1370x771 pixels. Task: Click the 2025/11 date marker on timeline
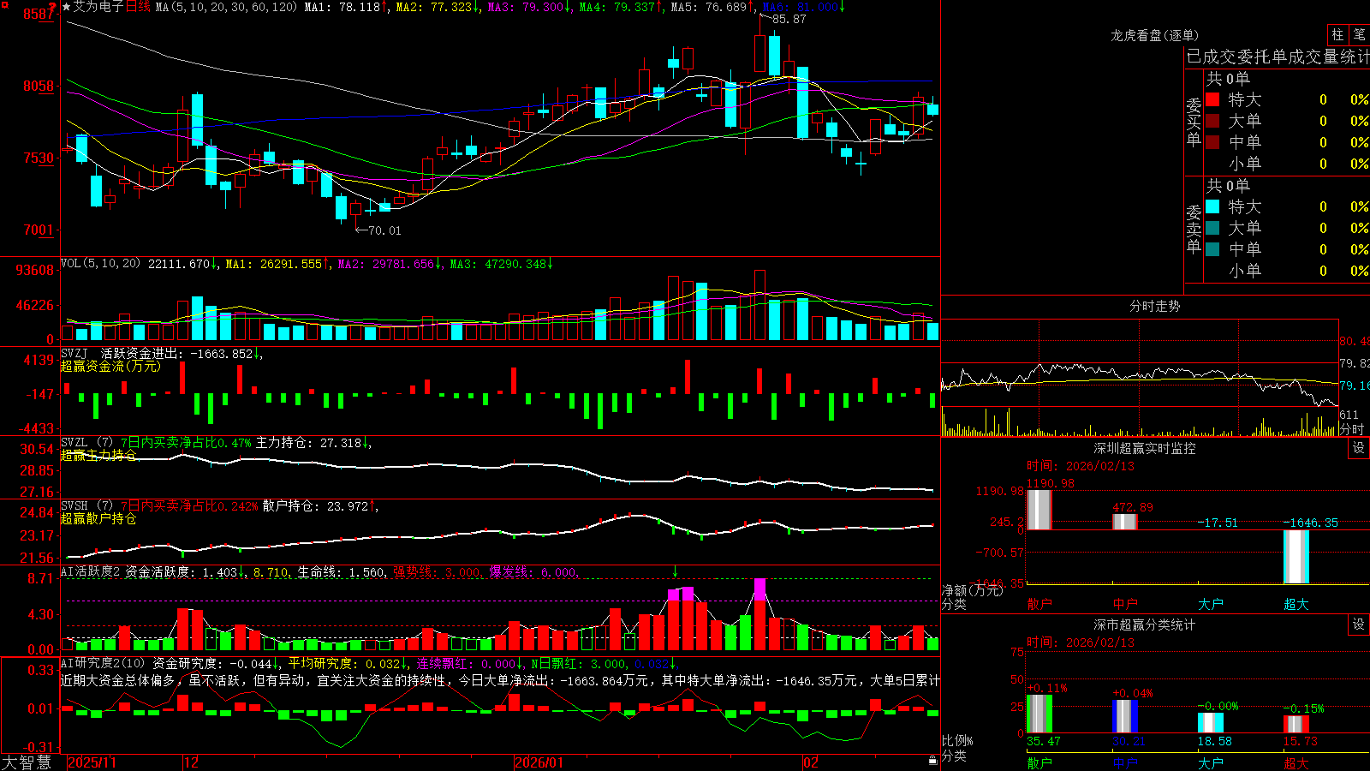pos(92,762)
